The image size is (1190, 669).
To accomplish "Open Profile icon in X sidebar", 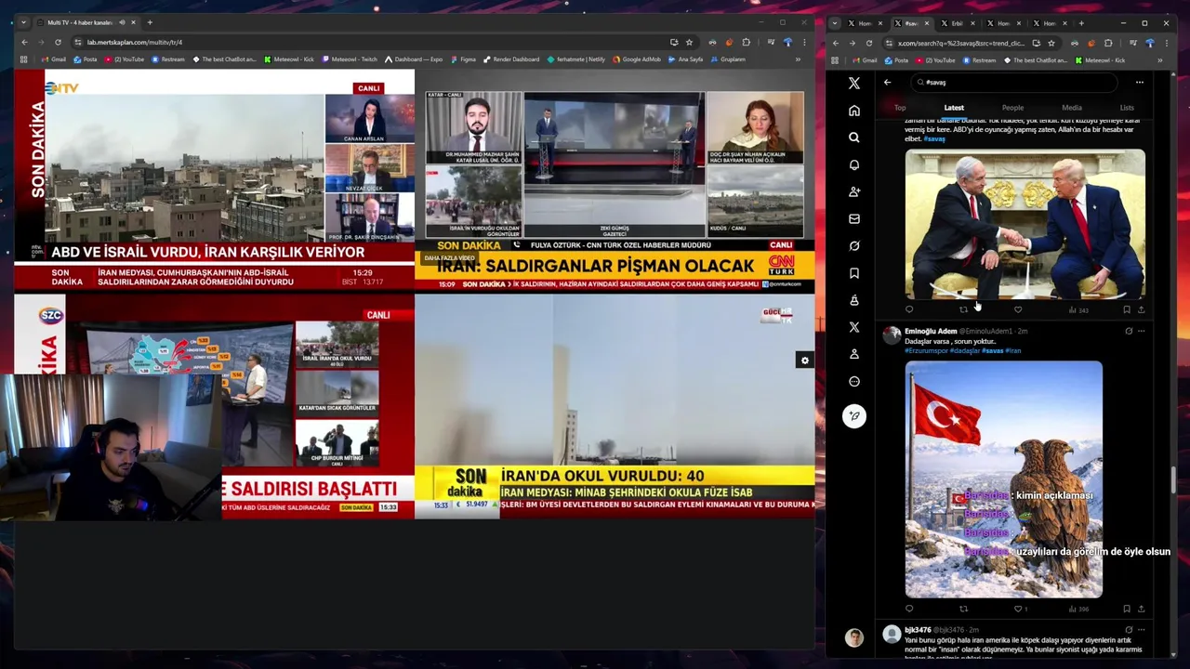I will [x=853, y=354].
